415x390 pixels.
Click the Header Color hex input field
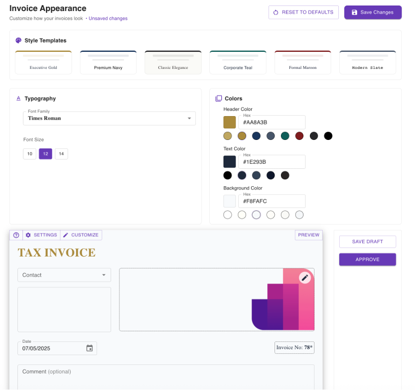coord(272,123)
